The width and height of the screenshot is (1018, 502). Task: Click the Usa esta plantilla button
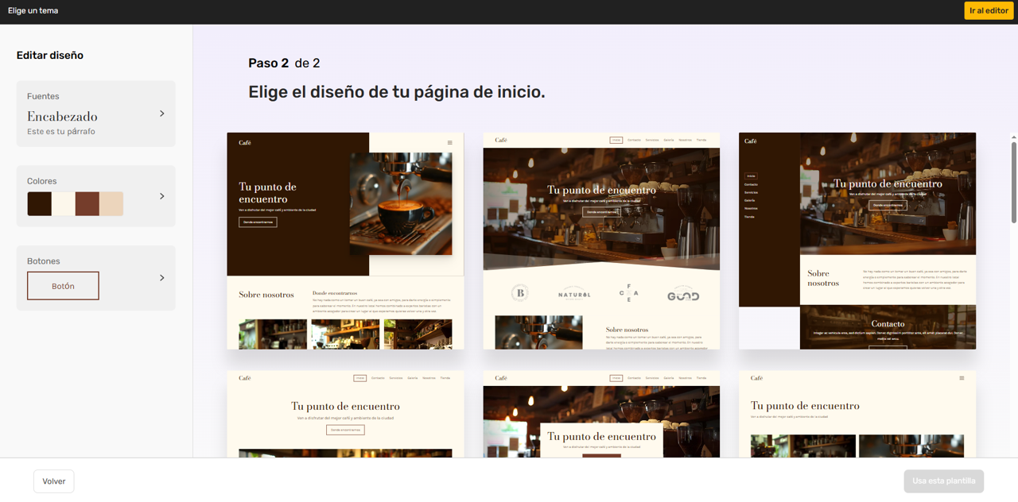tap(943, 481)
